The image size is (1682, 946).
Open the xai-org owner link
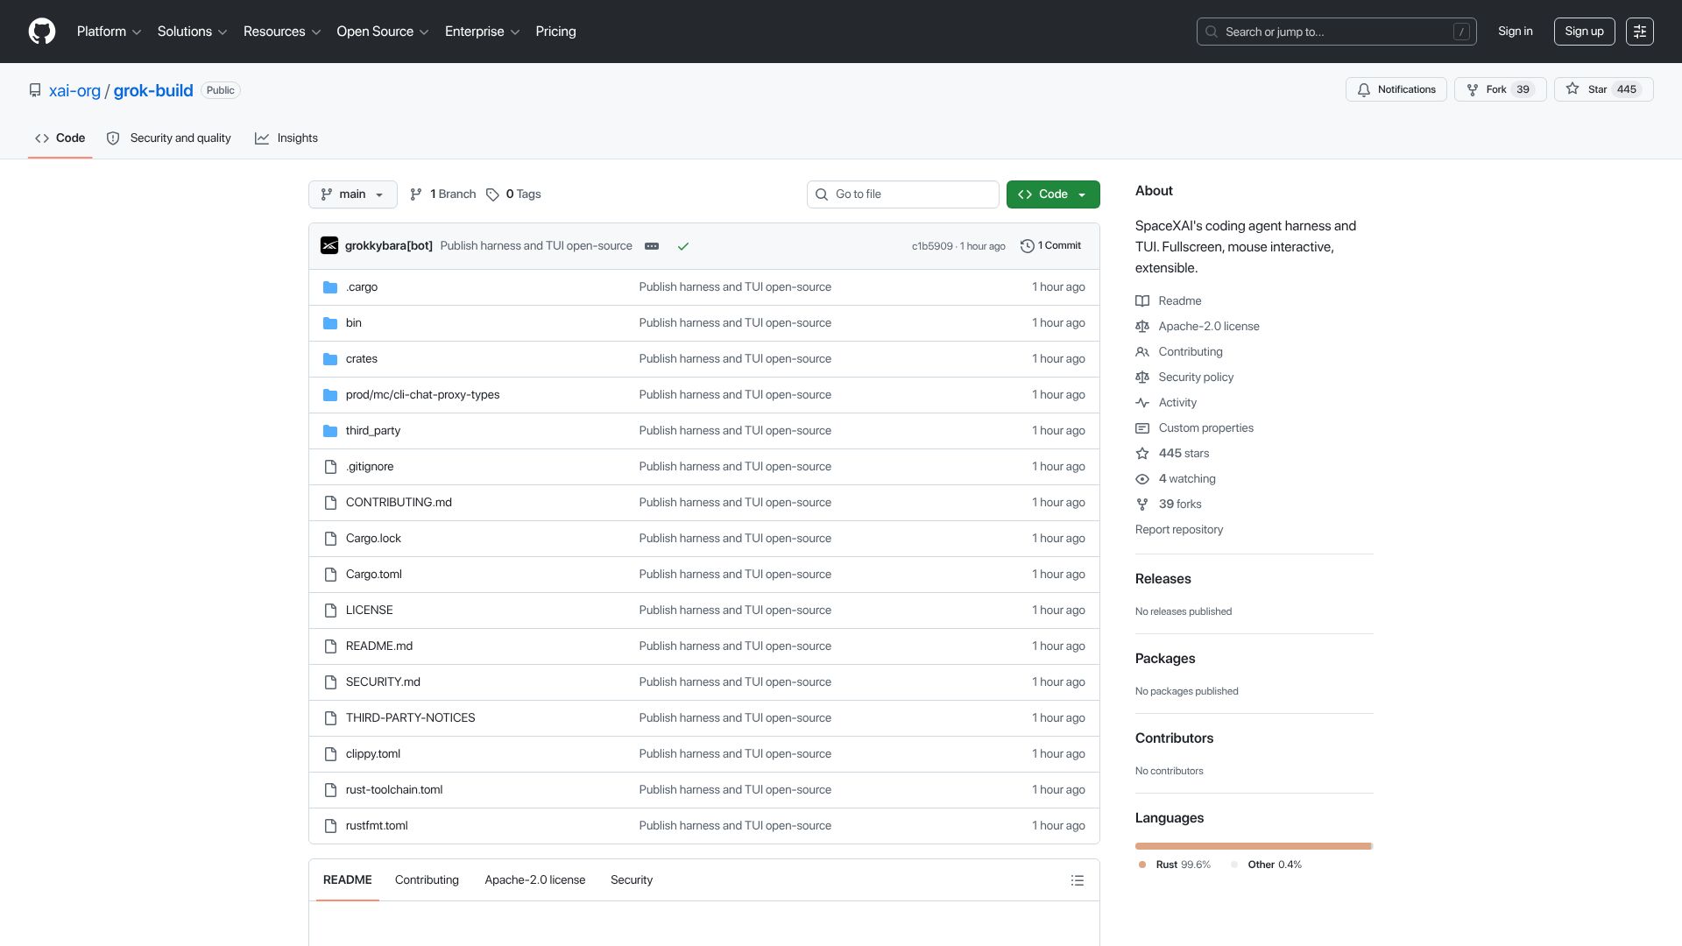pyautogui.click(x=74, y=90)
